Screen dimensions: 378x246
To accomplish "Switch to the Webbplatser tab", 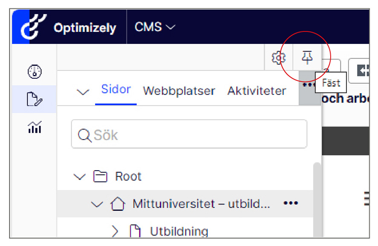I will [179, 91].
